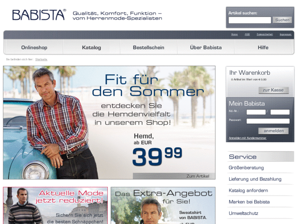Click the zur Kasse button

coord(273,90)
